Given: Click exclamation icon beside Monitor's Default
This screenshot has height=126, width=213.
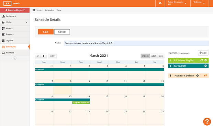Looking at the screenshot, I should [x=171, y=75].
